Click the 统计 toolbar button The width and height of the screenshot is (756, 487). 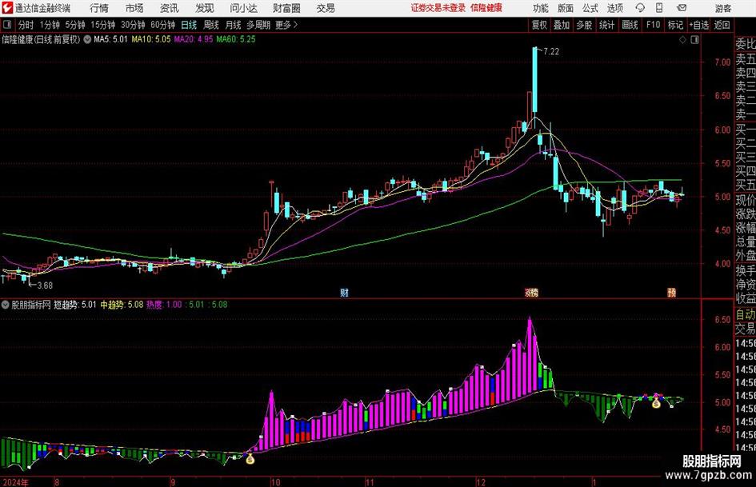[607, 25]
